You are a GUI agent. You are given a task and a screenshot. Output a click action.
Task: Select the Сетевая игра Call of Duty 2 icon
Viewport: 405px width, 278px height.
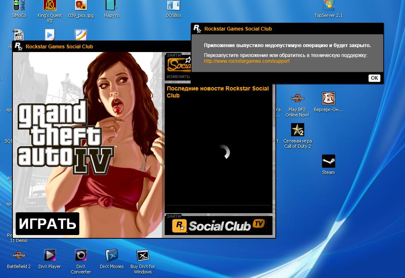[x=298, y=136]
